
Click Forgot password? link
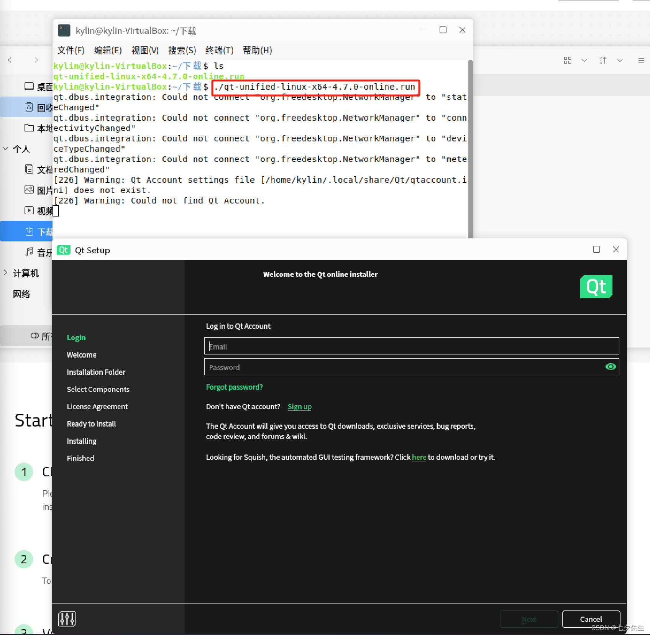[234, 387]
